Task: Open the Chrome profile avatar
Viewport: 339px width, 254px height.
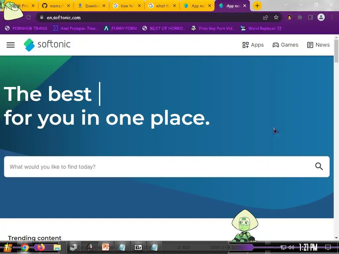Action: click(321, 17)
